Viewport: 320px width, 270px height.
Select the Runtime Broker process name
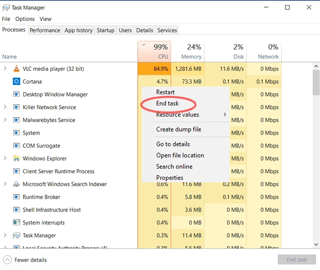[x=41, y=197]
